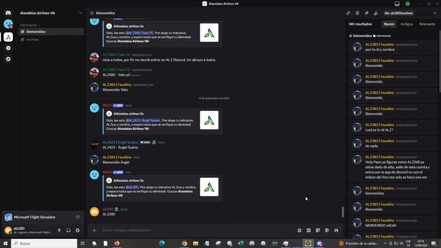441x248 pixels.
Task: Click the @ALZ423 | Ángel Suárez mention
Action: pyautogui.click(x=143, y=120)
